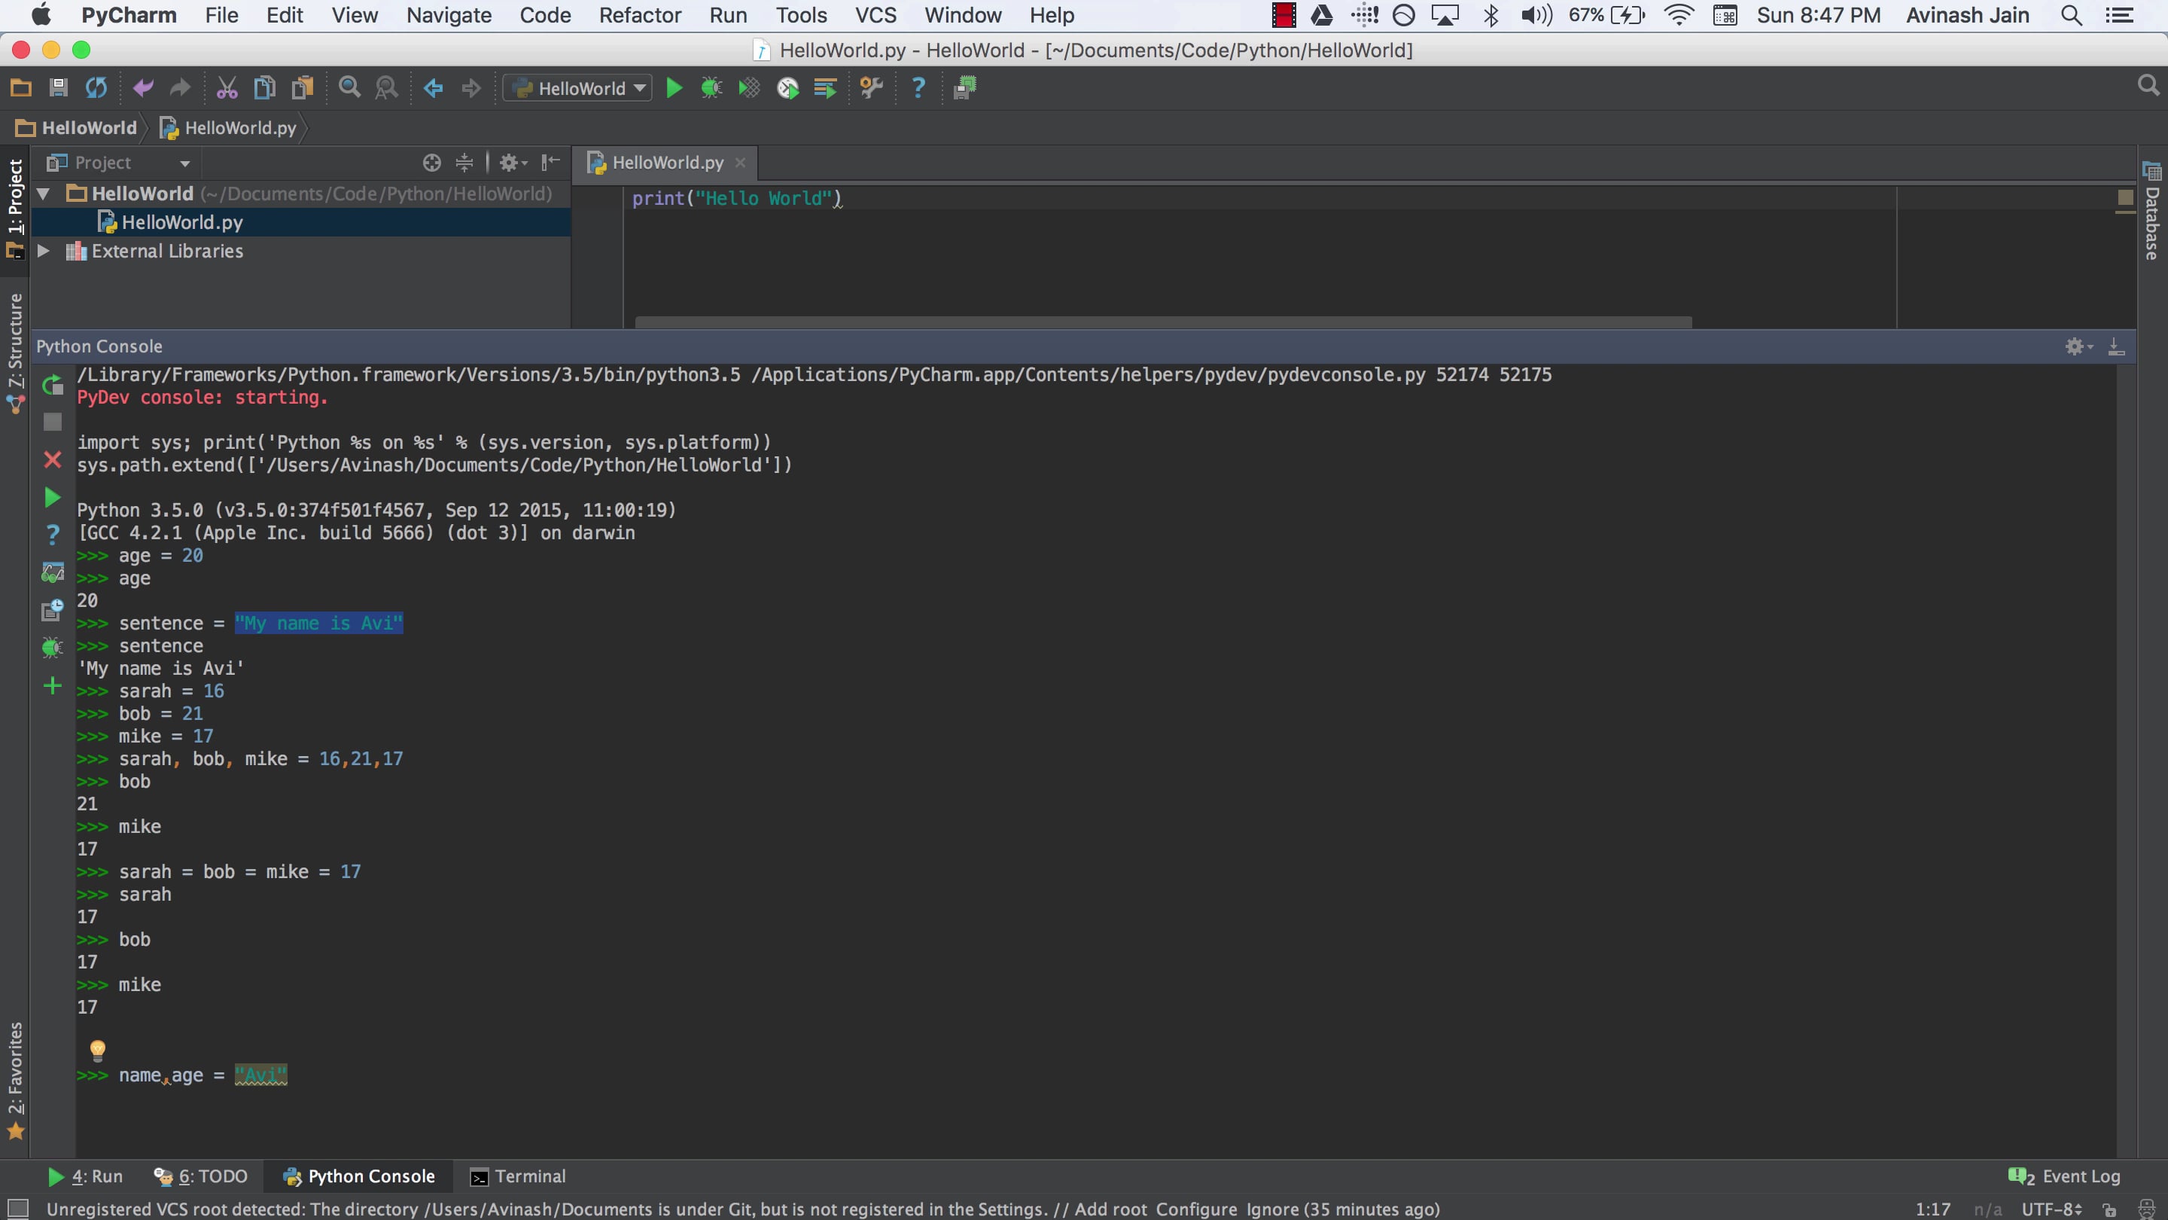Open Project panel gear settings dropdown
Viewport: 2168px width, 1220px height.
pos(513,163)
